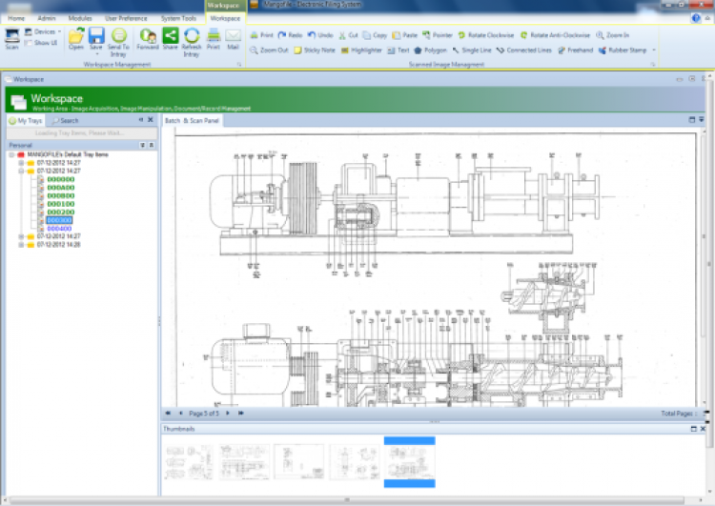The width and height of the screenshot is (715, 506).
Task: Collapse the MANGOFILE's Default Tray Items node
Action: [x=10, y=154]
